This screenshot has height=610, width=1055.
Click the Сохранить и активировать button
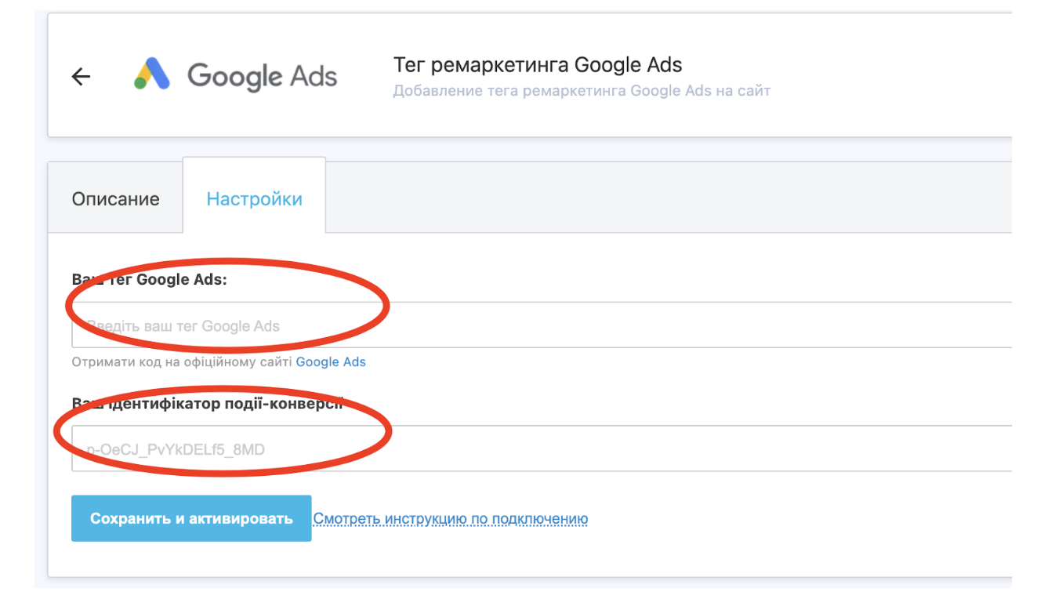191,518
